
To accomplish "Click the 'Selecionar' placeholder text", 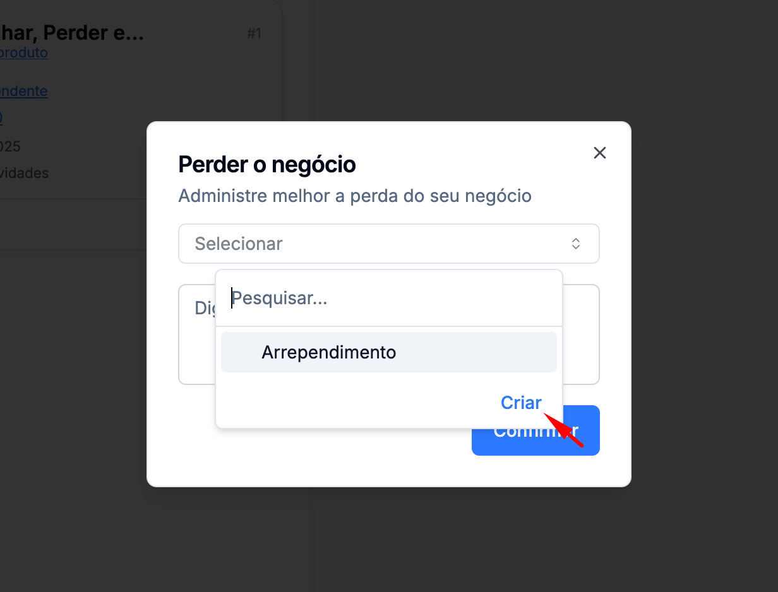I will point(239,244).
